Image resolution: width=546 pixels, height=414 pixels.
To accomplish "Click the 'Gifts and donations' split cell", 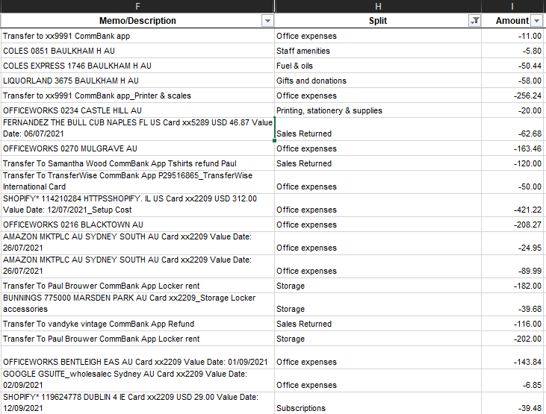I will pos(378,81).
